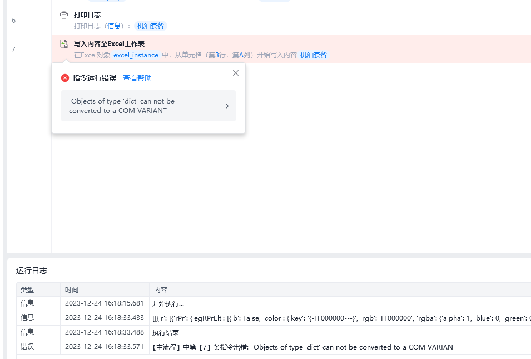Click the timestamp 16:18:33.433

point(105,318)
